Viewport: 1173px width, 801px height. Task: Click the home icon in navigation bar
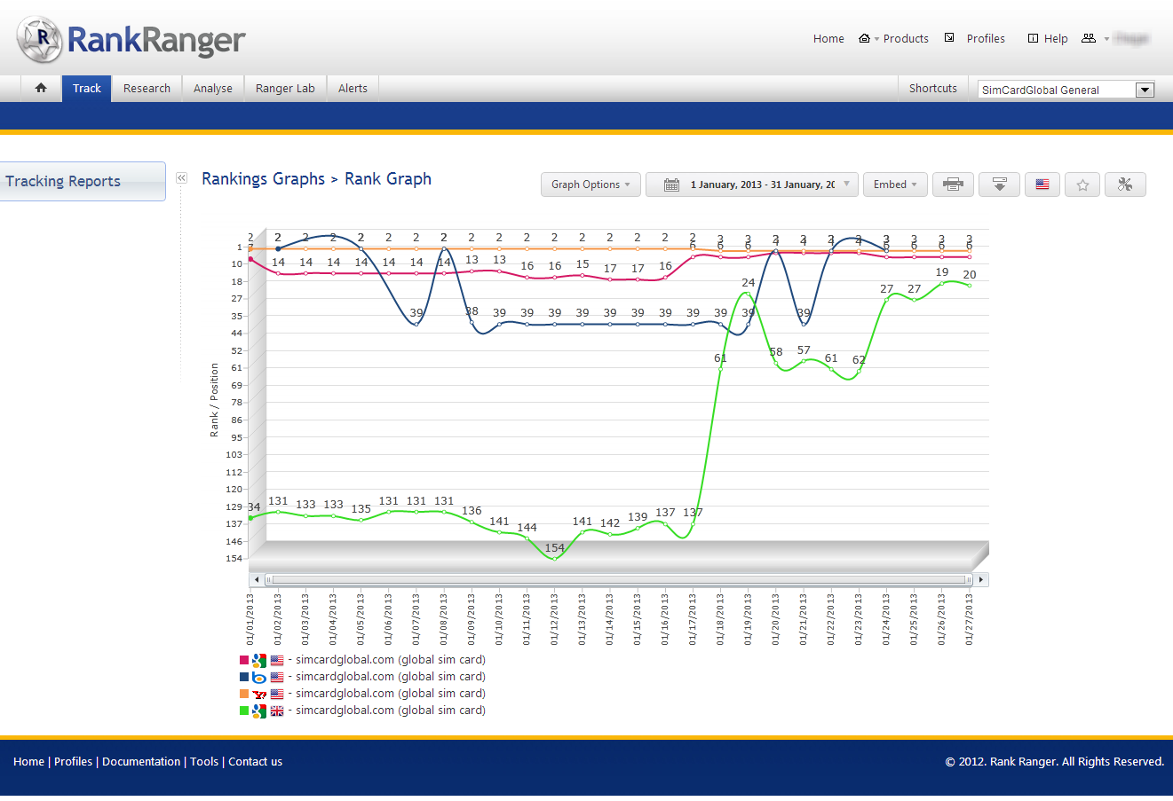coord(41,88)
